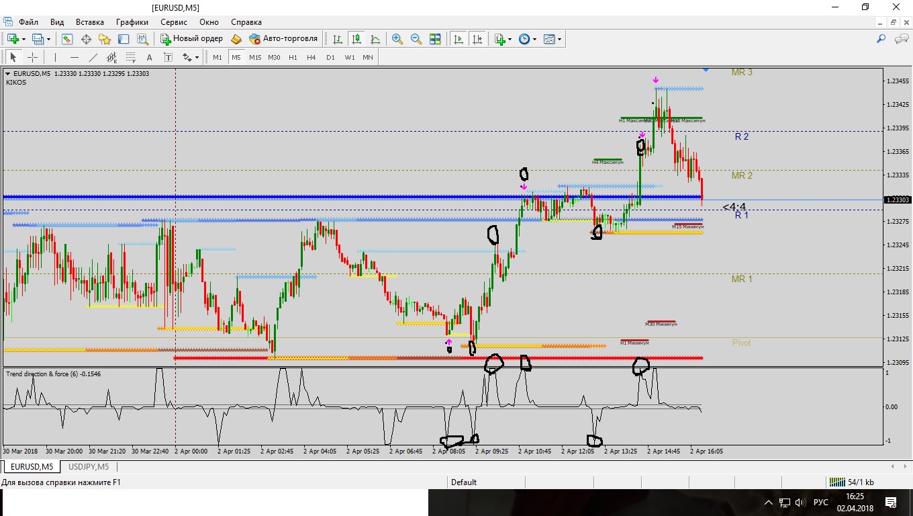This screenshot has width=913, height=516.
Task: Switch timeframe to H4
Action: [x=311, y=57]
